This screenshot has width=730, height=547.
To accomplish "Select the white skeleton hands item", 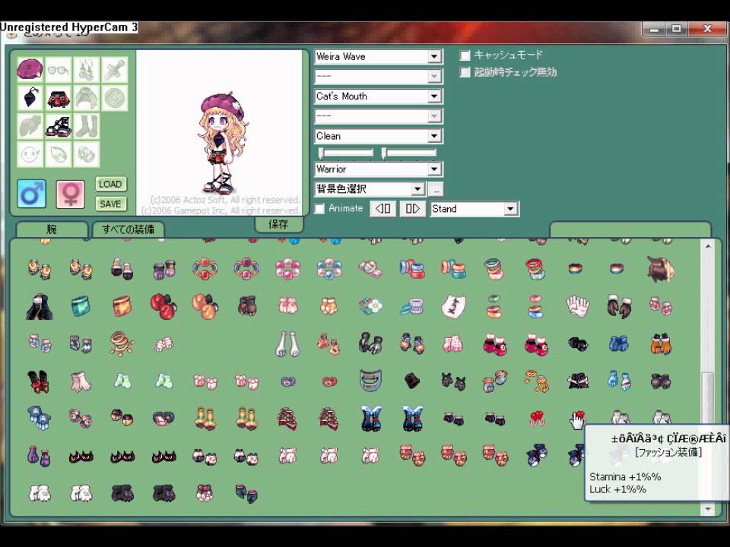I will 287,344.
